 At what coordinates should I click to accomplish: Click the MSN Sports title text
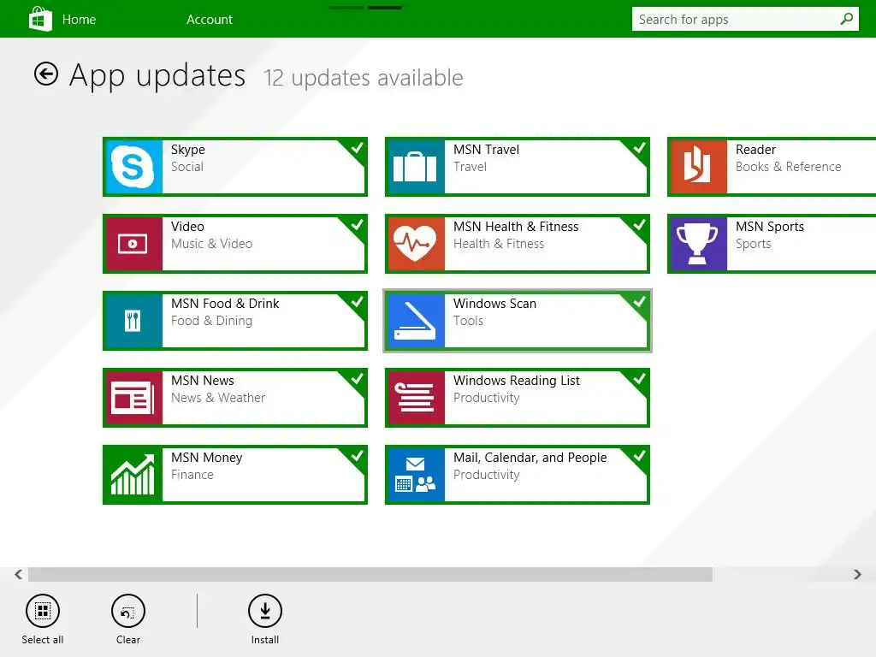[770, 227]
